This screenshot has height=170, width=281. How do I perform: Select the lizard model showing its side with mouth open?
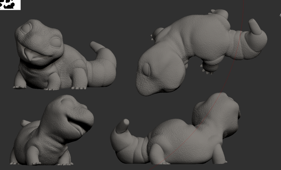coord(52,130)
